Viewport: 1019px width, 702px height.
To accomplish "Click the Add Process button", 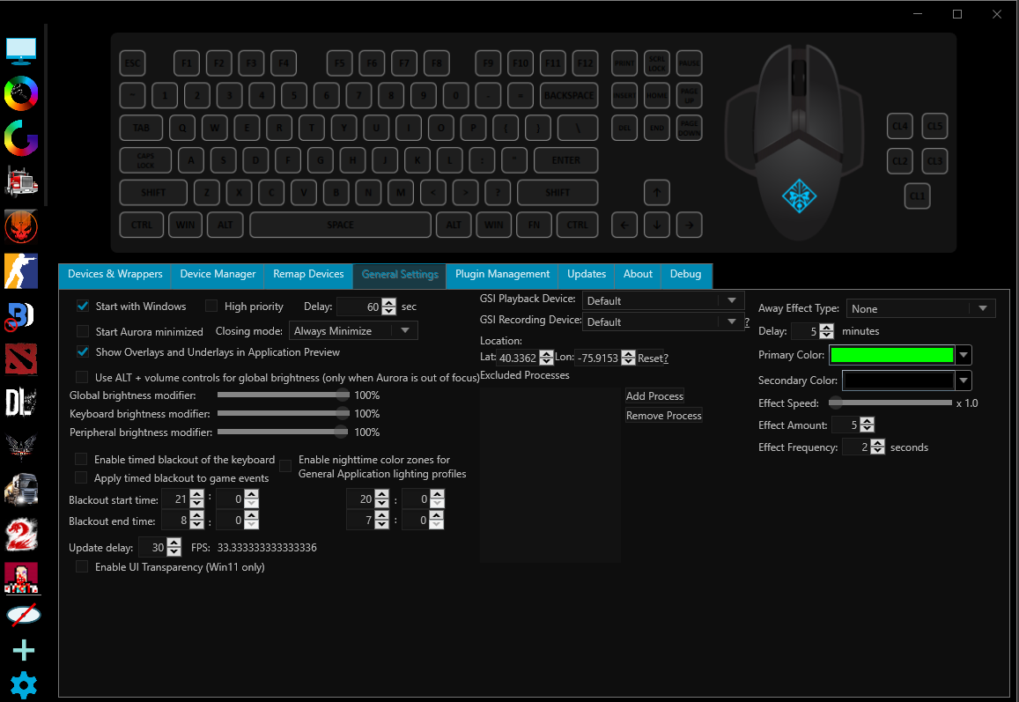I will click(654, 395).
